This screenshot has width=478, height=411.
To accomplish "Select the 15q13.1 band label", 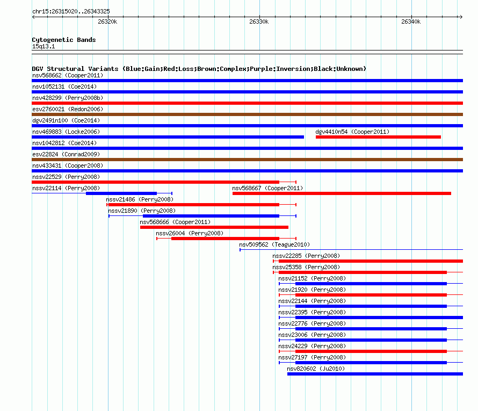I will [x=44, y=46].
